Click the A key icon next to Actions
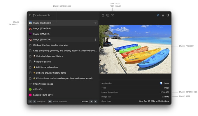 [96, 101]
